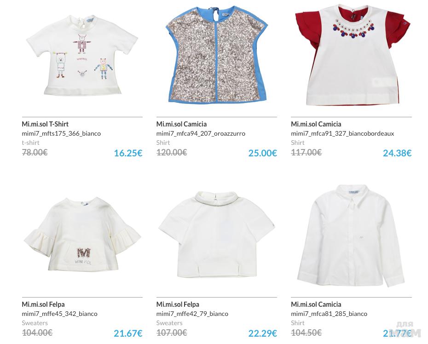Image resolution: width=428 pixels, height=344 pixels.
Task: Click the mimi7_mffe45_342_bianco product code
Action: (59, 314)
